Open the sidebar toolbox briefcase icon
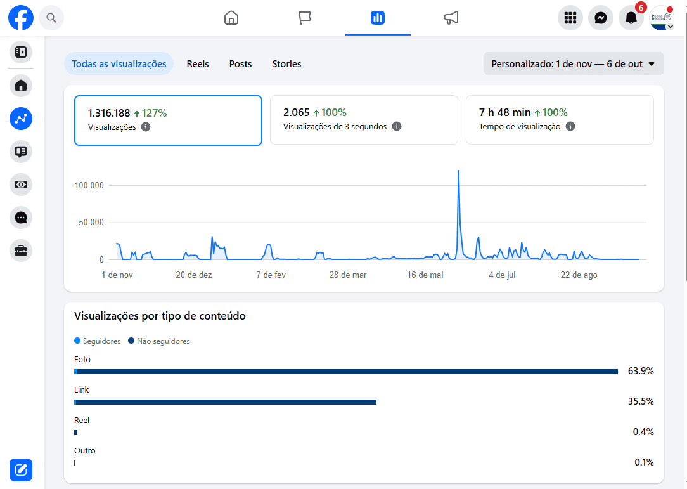 point(20,251)
